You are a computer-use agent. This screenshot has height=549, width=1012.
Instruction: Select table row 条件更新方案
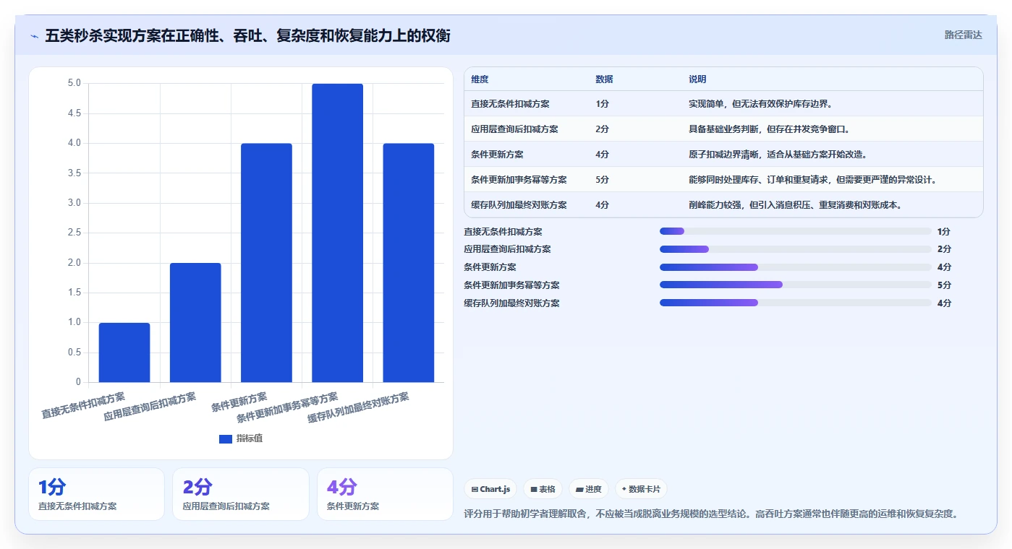pyautogui.click(x=723, y=155)
